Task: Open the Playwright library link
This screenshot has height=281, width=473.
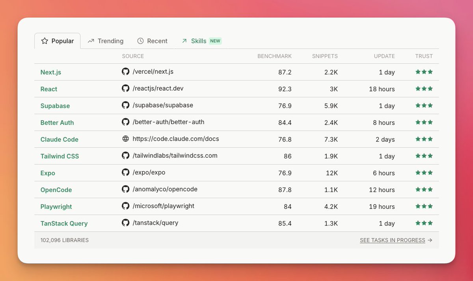Action: click(x=56, y=207)
